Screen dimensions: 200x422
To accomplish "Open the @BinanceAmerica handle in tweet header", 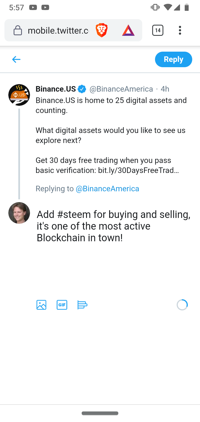I will [x=121, y=89].
